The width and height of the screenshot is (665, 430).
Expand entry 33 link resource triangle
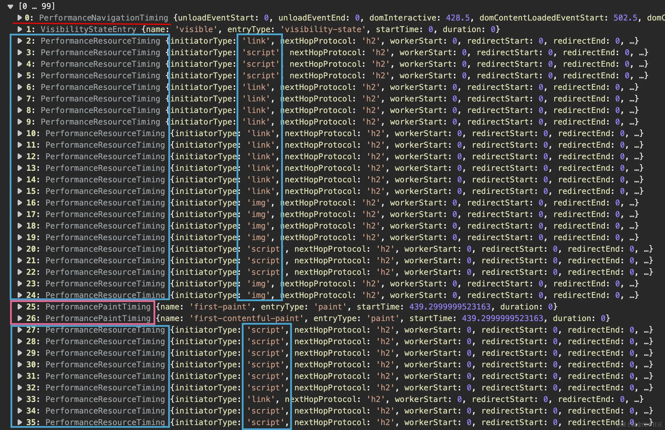tap(19, 399)
